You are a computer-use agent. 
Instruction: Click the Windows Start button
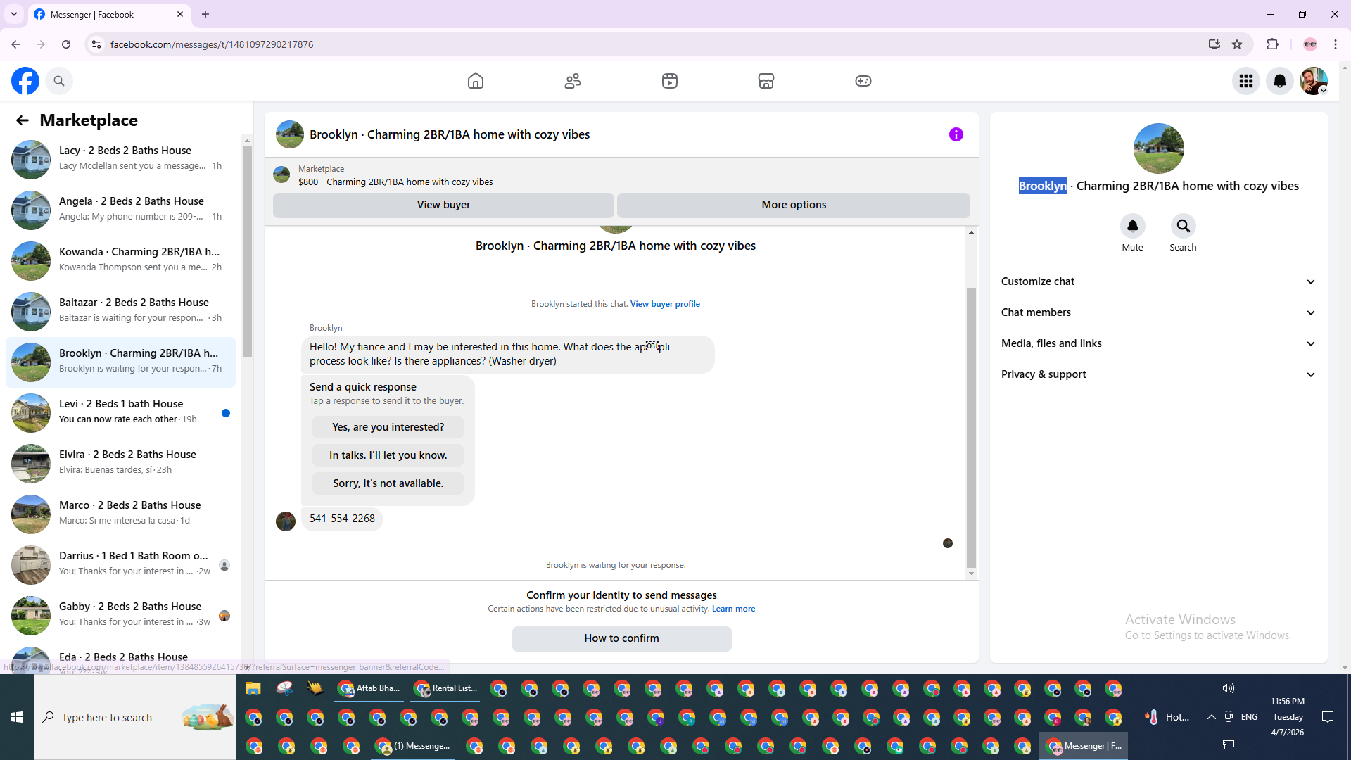coord(17,717)
